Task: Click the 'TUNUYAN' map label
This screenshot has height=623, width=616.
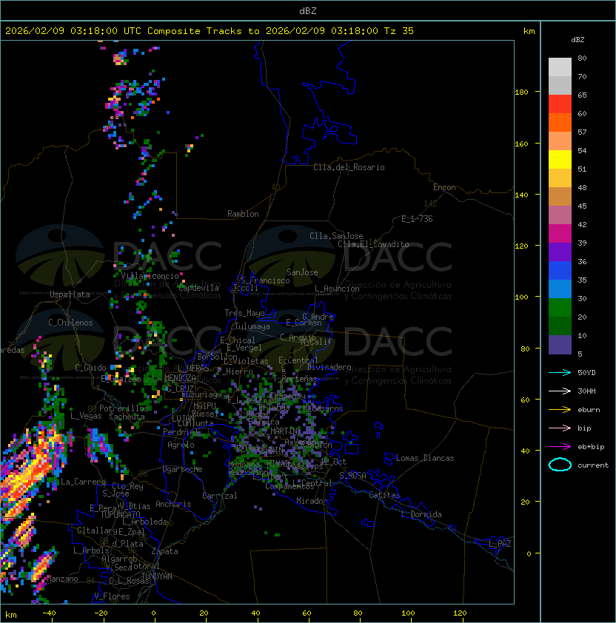Action: coord(157,576)
